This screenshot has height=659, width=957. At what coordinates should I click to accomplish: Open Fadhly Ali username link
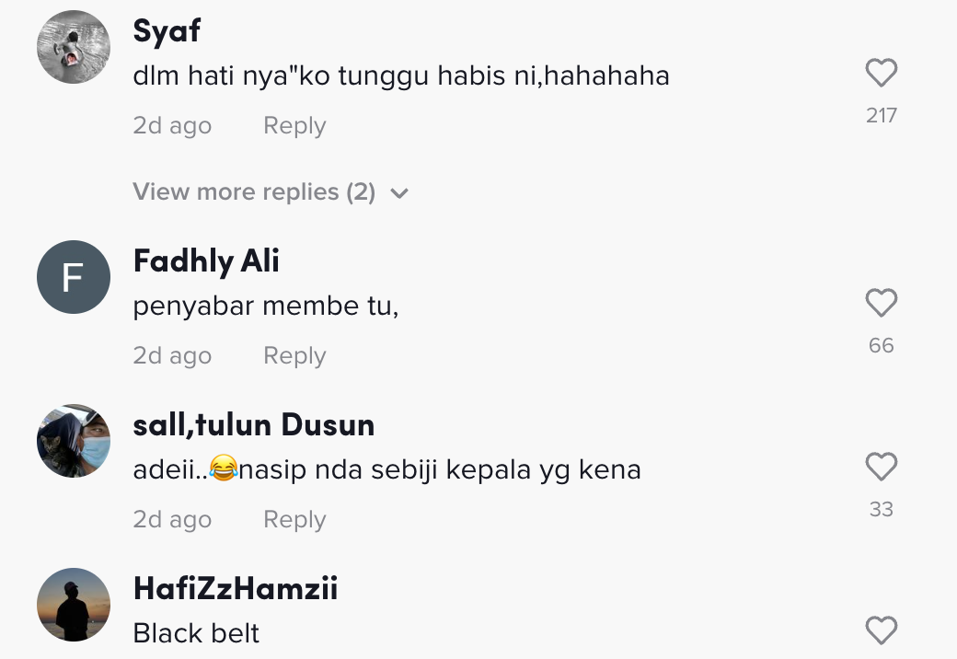pyautogui.click(x=206, y=261)
